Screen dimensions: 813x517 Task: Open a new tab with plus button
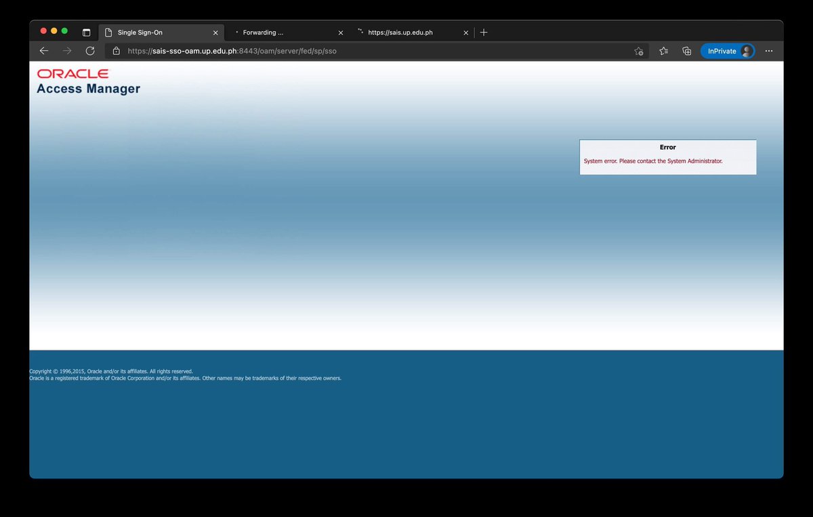tap(484, 32)
